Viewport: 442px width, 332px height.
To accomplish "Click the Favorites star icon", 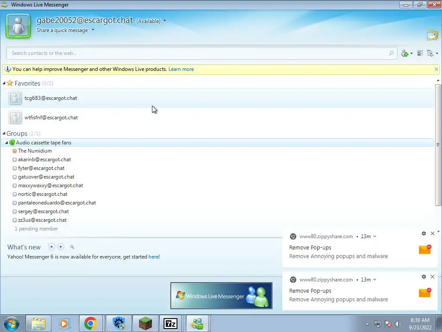I will pos(10,83).
